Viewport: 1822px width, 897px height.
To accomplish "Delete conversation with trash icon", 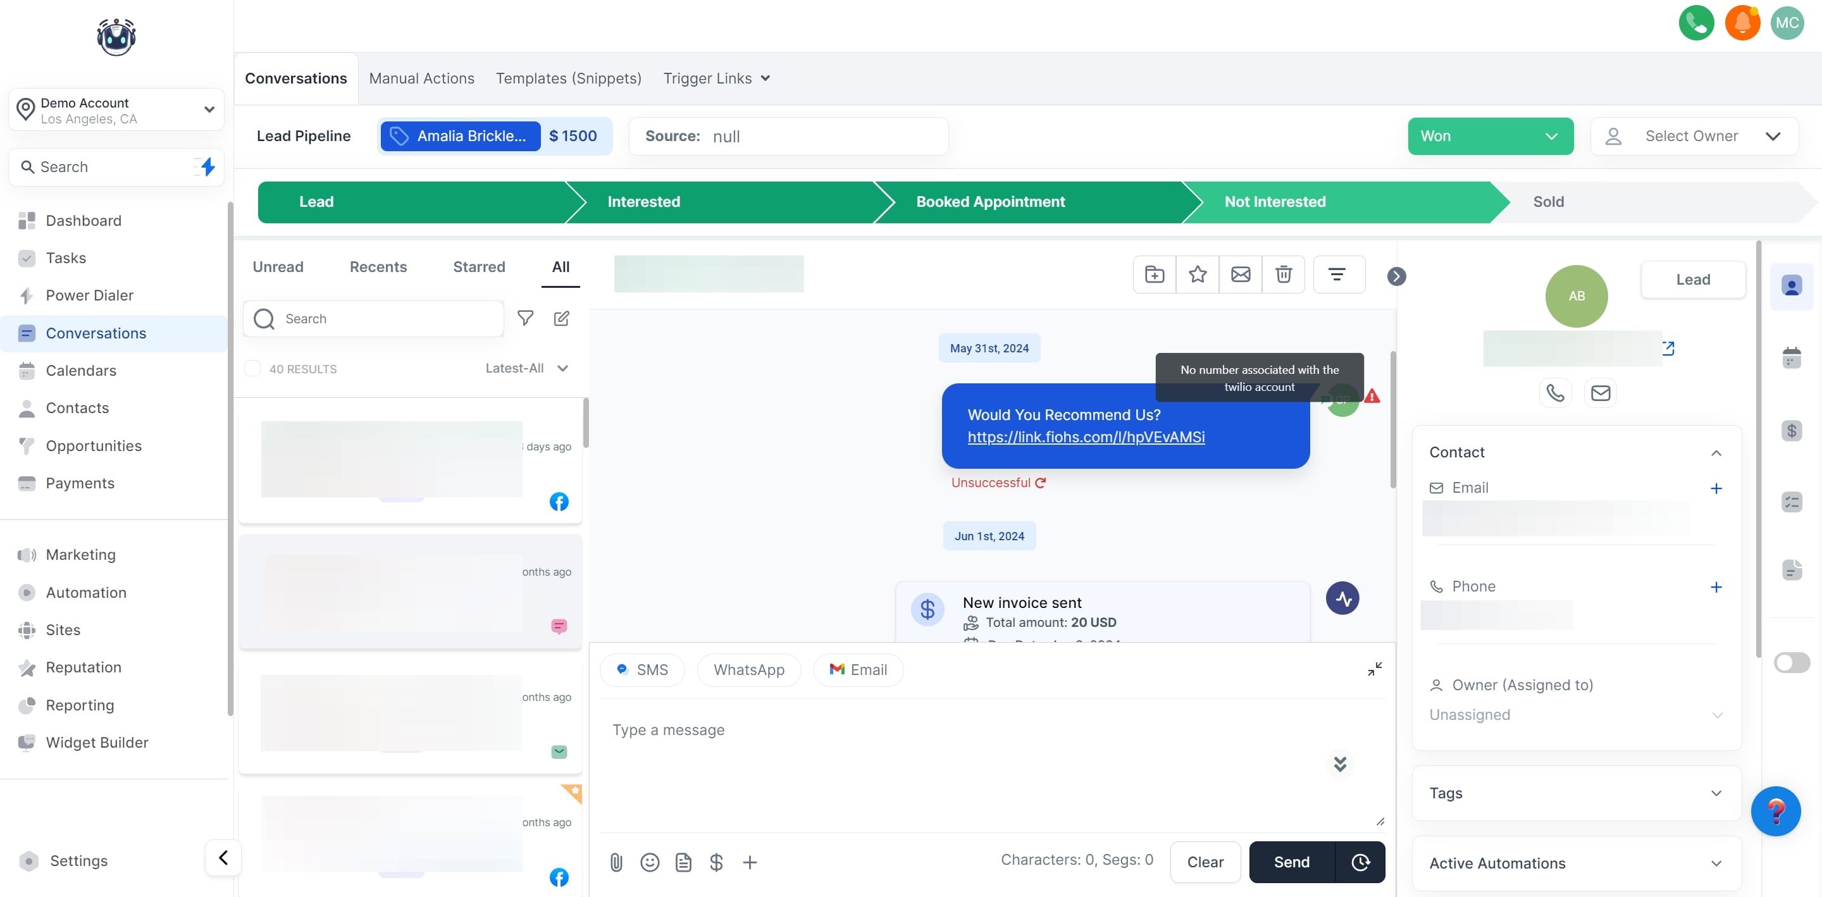I will coord(1283,275).
